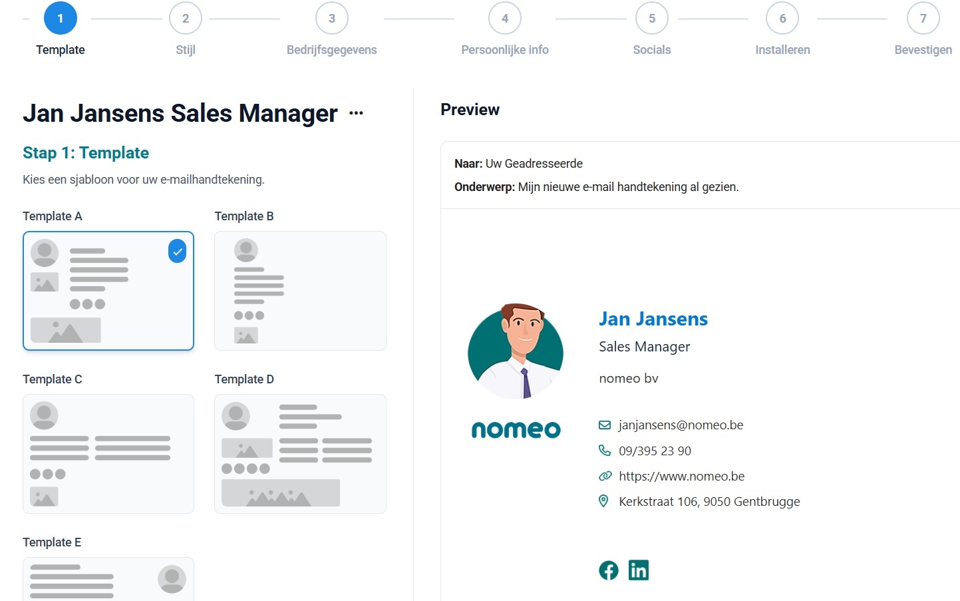Click the Template B label
This screenshot has height=601, width=960.
click(244, 216)
